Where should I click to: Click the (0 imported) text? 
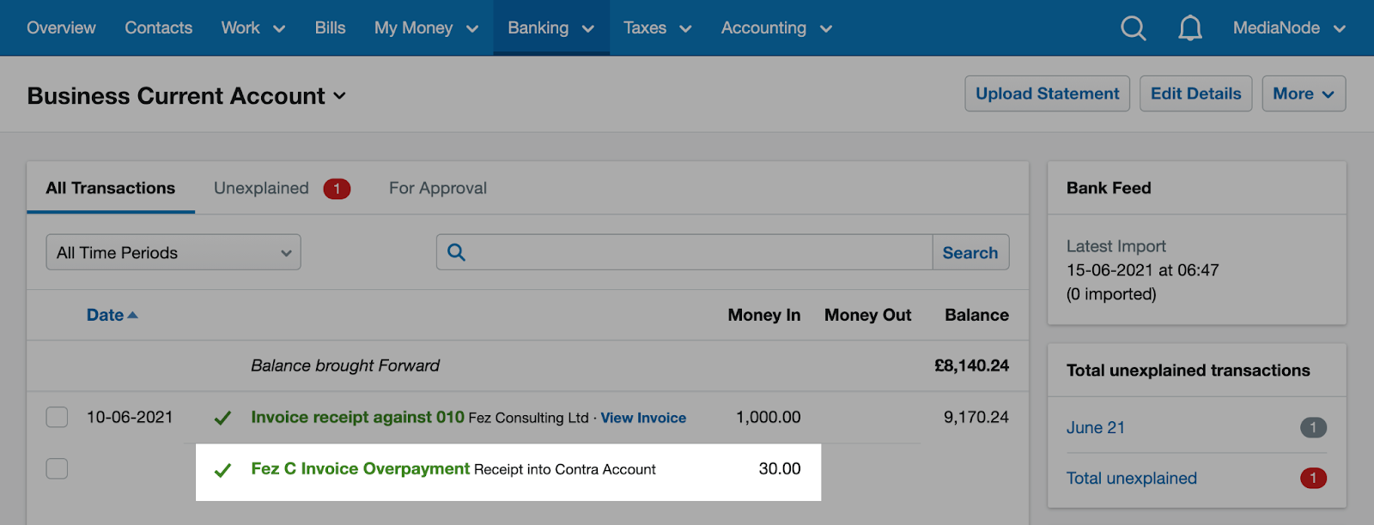(1111, 294)
